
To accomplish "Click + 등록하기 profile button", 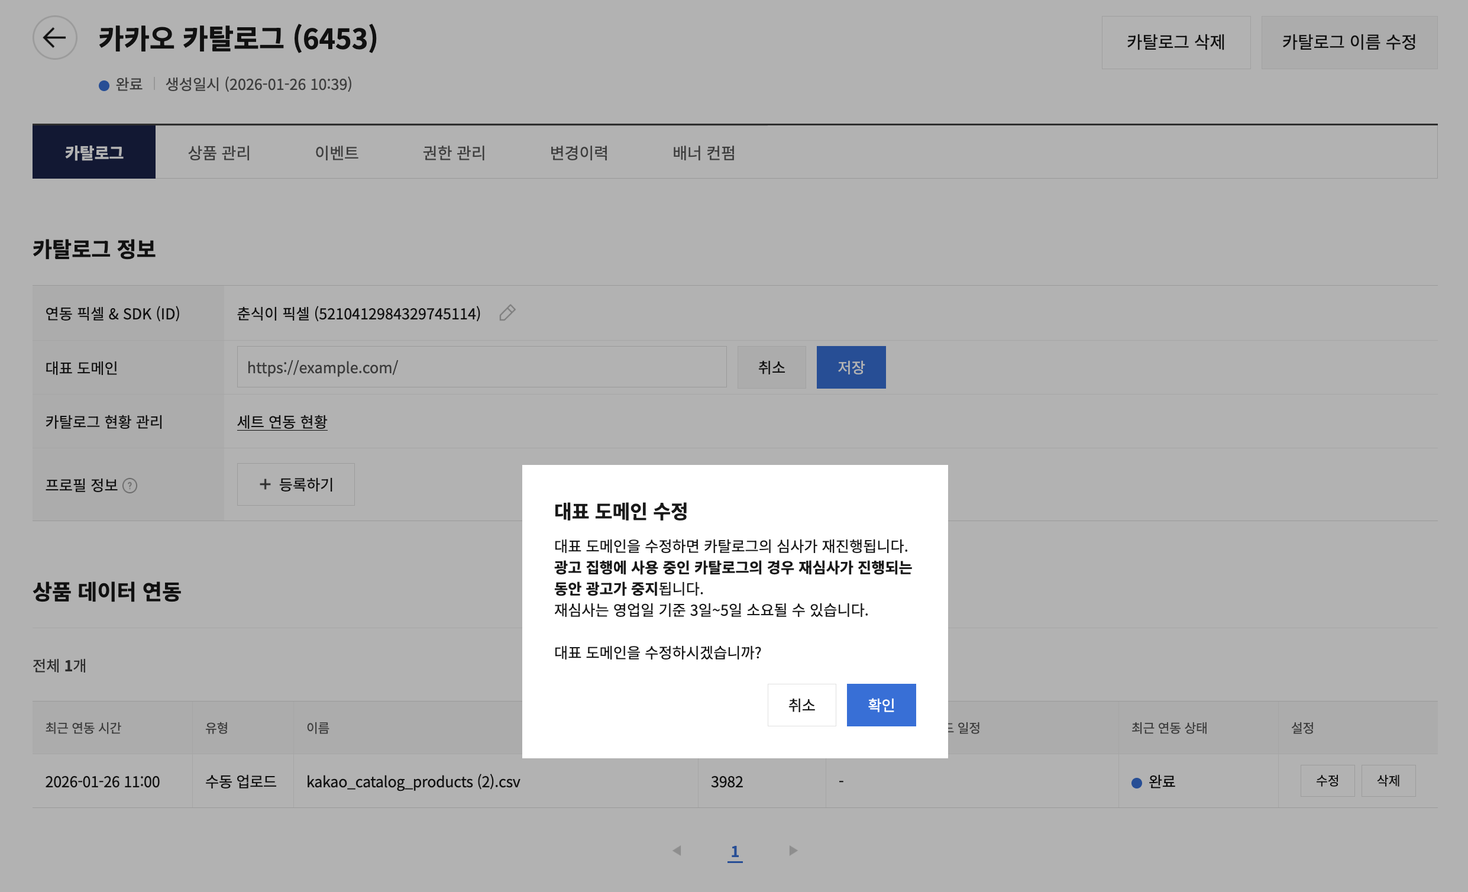I will [296, 484].
